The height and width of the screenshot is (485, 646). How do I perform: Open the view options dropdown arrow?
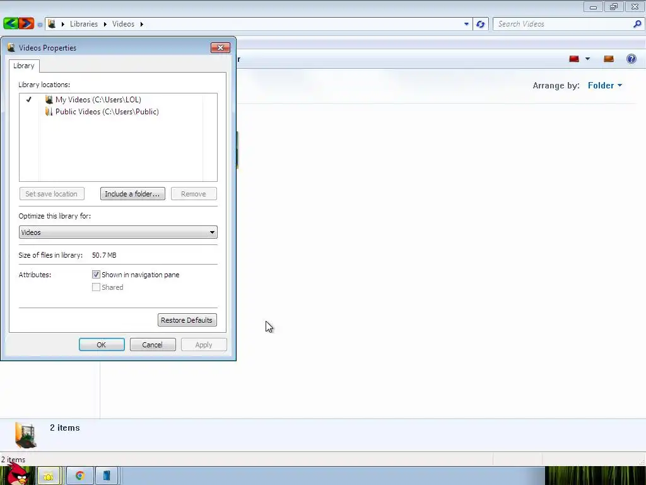point(587,59)
